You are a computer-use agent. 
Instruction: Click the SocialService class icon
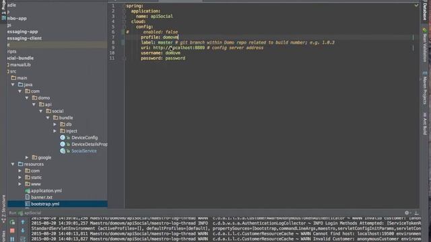[x=63, y=151]
